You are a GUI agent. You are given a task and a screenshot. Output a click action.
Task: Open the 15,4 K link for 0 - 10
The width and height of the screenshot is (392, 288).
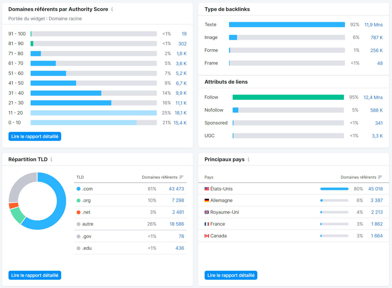pos(180,123)
